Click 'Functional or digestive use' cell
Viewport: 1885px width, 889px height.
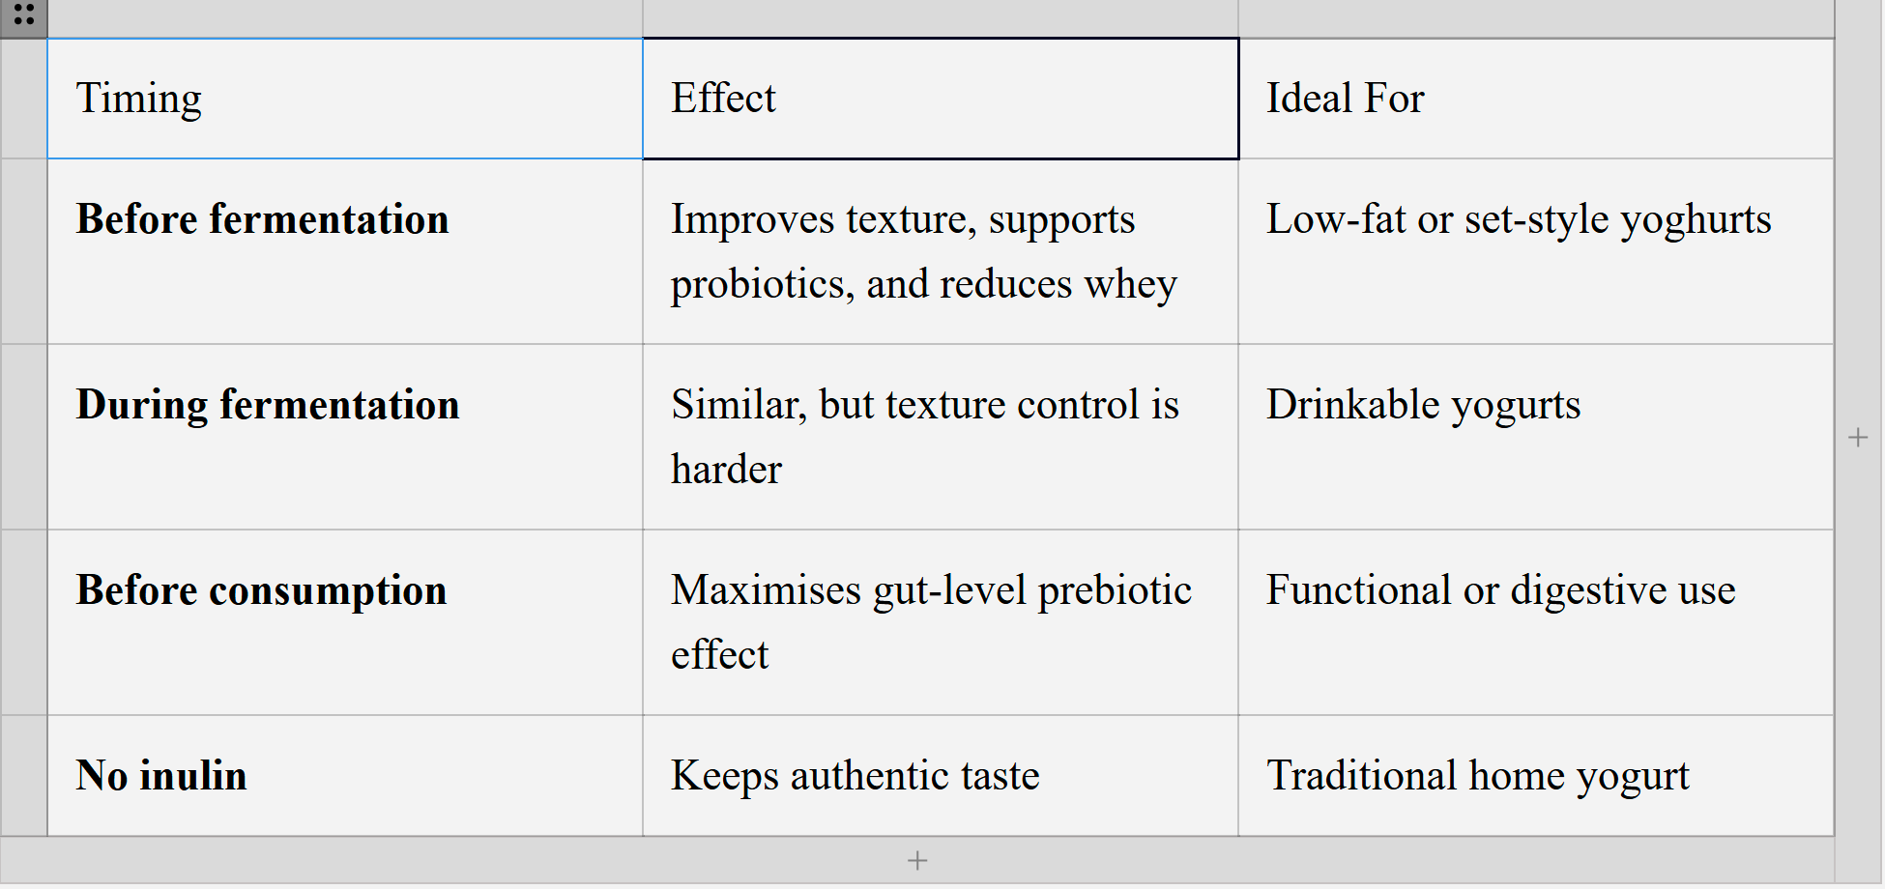point(1535,622)
